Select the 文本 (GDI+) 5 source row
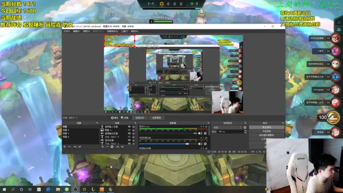Screen dimensions: 343x193 pos(118,137)
